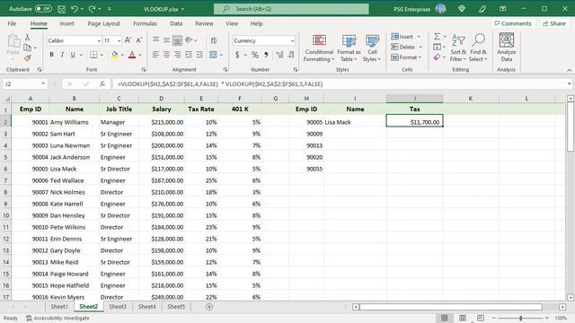
Task: Toggle Center horizontal alignment
Action: click(x=166, y=55)
